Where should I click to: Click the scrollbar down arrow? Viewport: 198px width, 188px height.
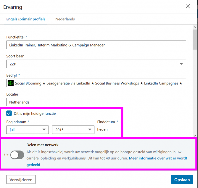click(195, 136)
